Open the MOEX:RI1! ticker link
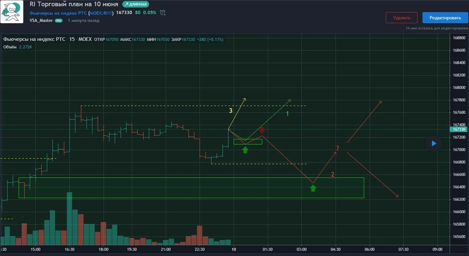This screenshot has height=256, width=469. (x=101, y=13)
